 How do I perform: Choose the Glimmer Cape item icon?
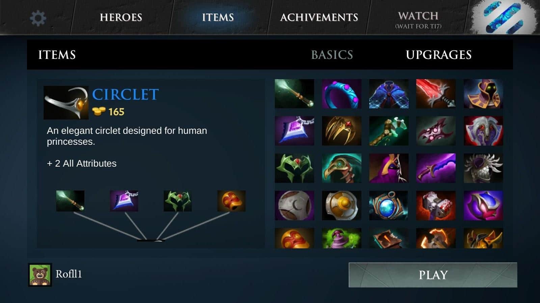[x=389, y=94]
